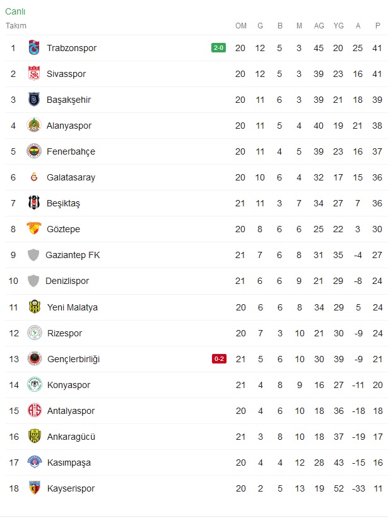
Task: Click the Takım column header
Action: click(x=16, y=26)
